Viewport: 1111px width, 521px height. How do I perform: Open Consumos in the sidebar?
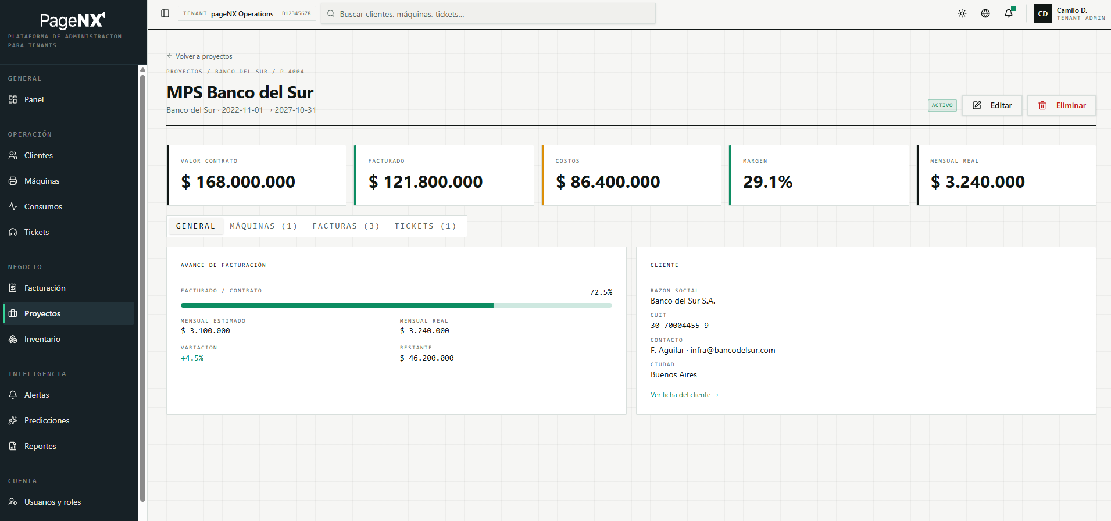(x=69, y=206)
